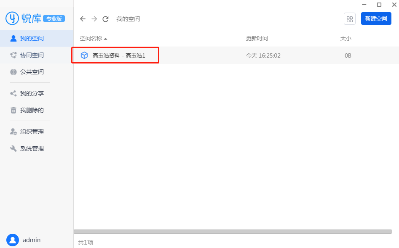
Task: Open 我删除的 in sidebar
Action: pos(37,110)
